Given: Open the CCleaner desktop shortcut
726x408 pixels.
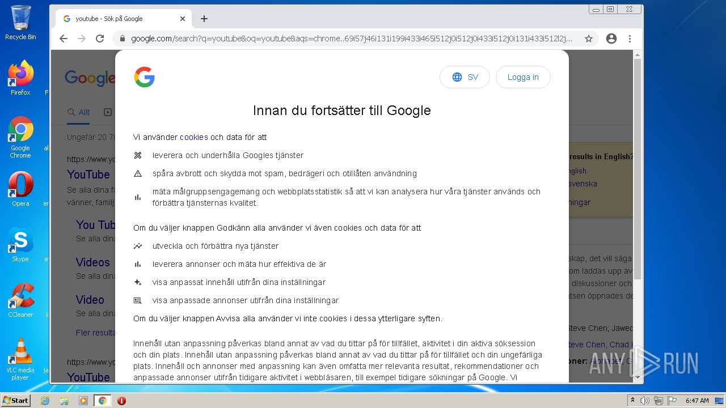Looking at the screenshot, I should [x=20, y=300].
